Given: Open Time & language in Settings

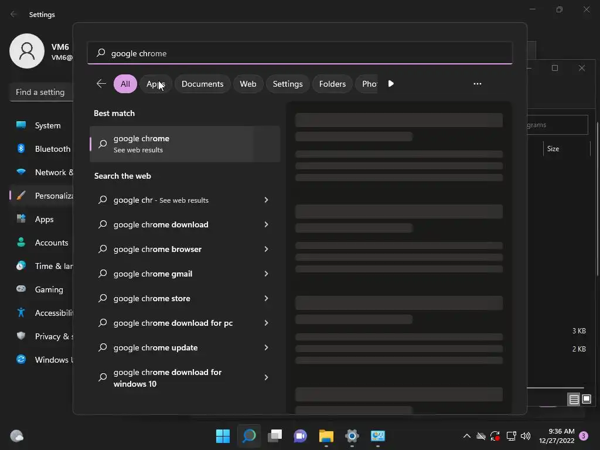Looking at the screenshot, I should (42, 266).
